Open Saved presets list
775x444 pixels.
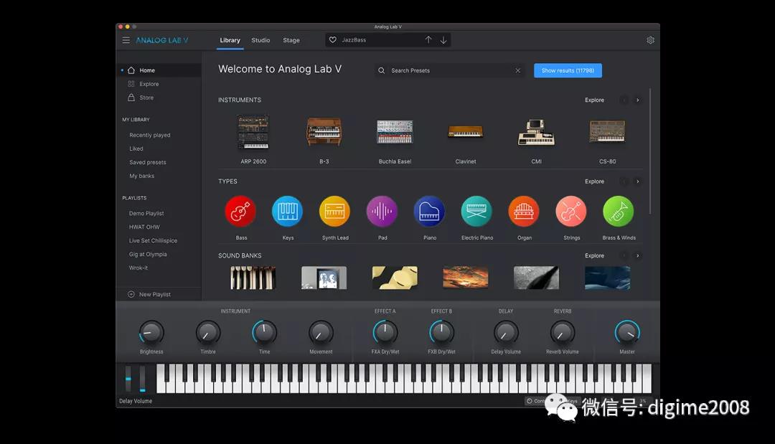coord(148,163)
